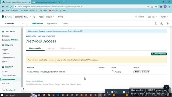
Task: Open Contact Sales footer link
Action: pyautogui.click(x=76, y=84)
